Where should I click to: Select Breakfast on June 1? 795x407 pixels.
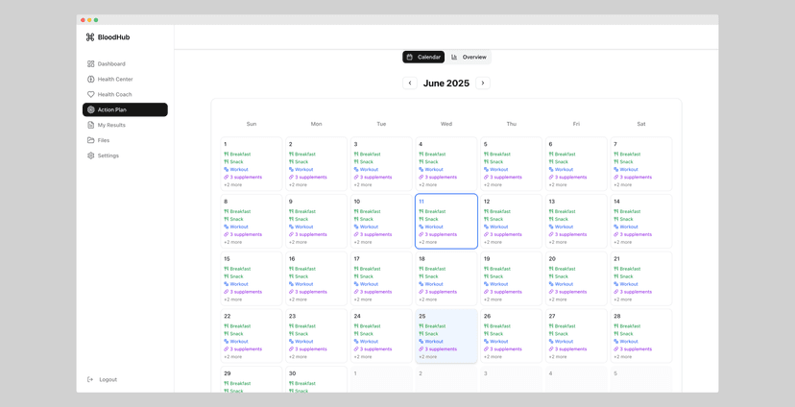(237, 155)
